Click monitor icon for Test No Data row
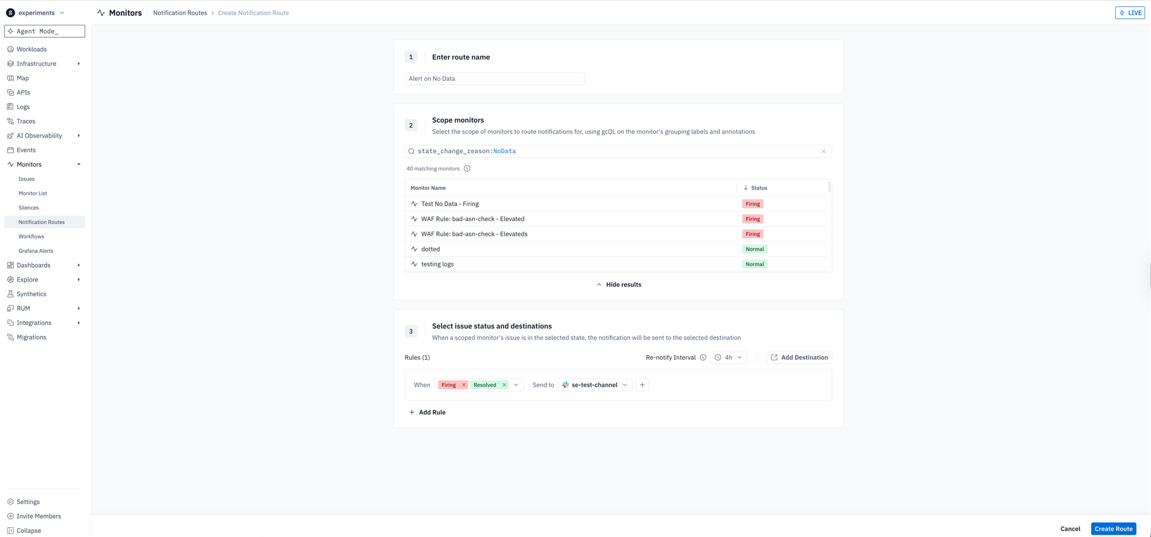 (x=414, y=204)
